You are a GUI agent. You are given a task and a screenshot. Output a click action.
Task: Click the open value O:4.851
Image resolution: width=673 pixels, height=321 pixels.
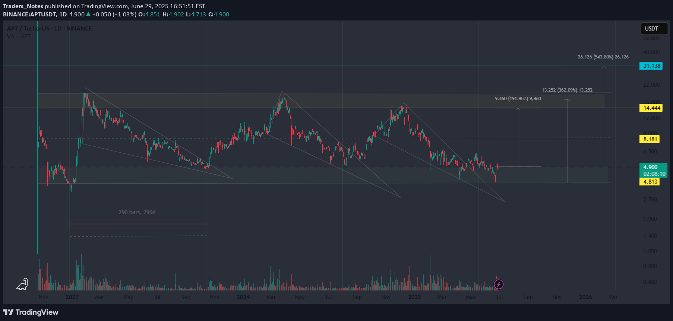(149, 15)
